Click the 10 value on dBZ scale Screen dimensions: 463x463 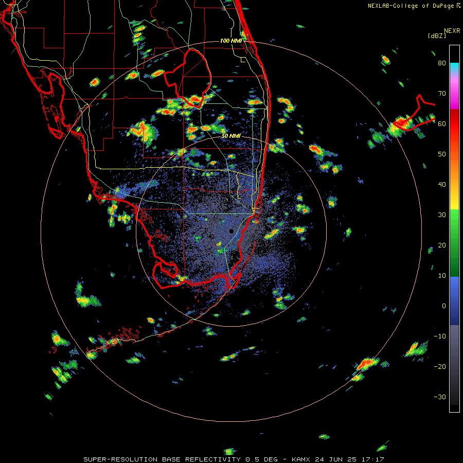[x=442, y=276]
